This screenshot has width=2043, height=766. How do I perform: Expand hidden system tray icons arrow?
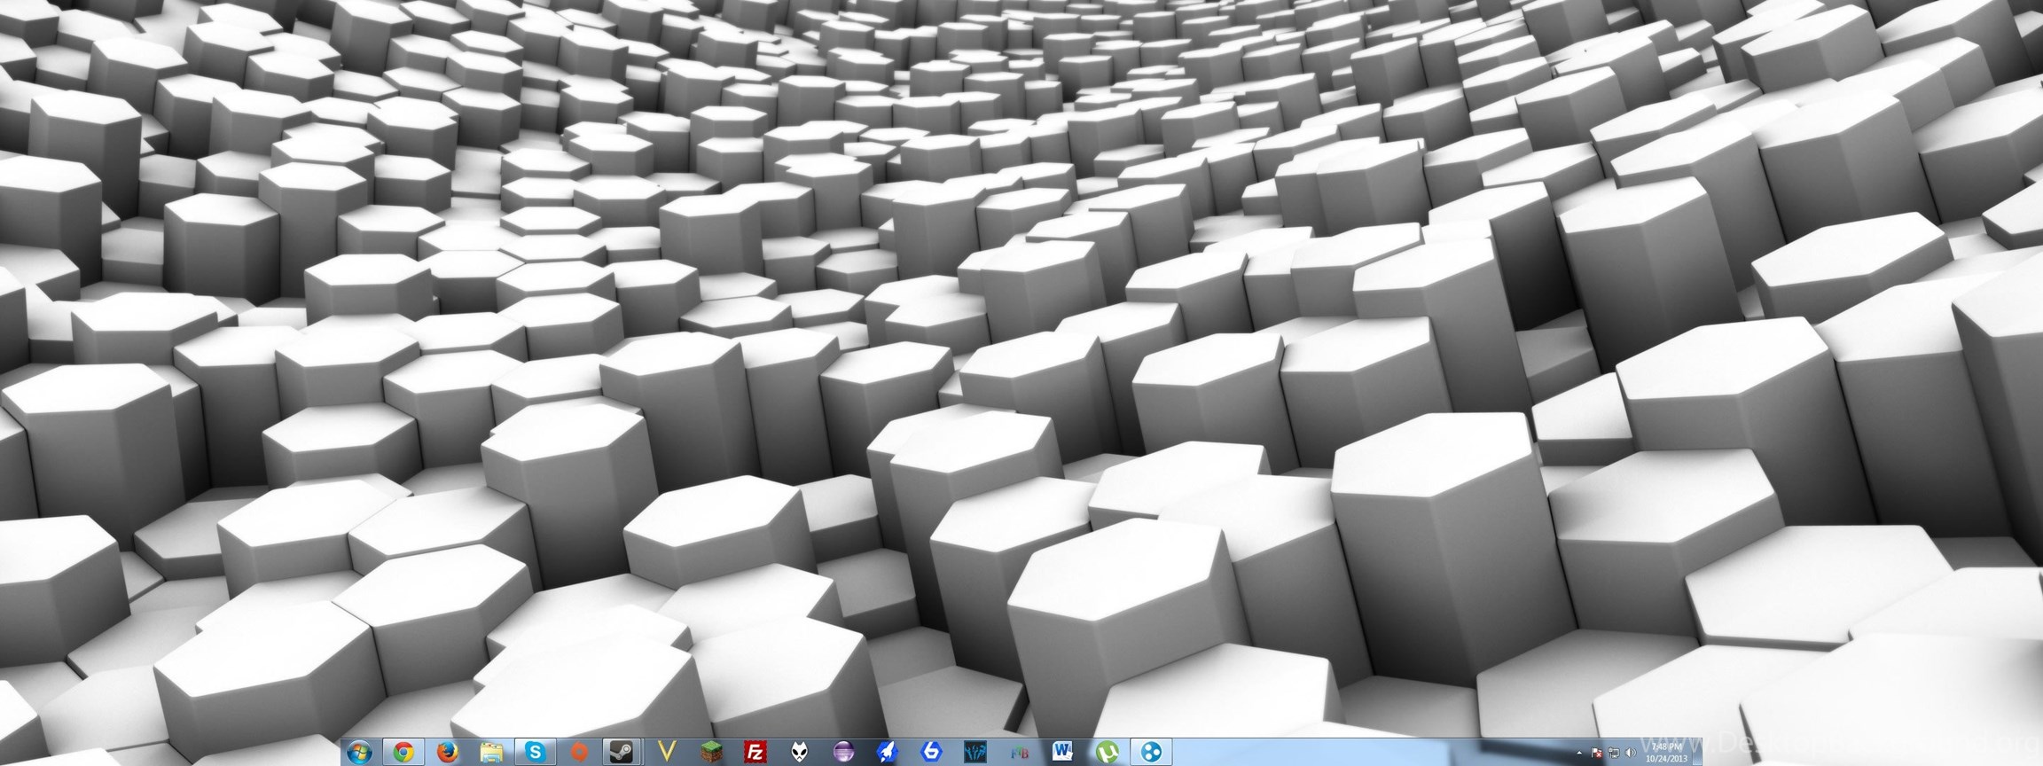1579,754
